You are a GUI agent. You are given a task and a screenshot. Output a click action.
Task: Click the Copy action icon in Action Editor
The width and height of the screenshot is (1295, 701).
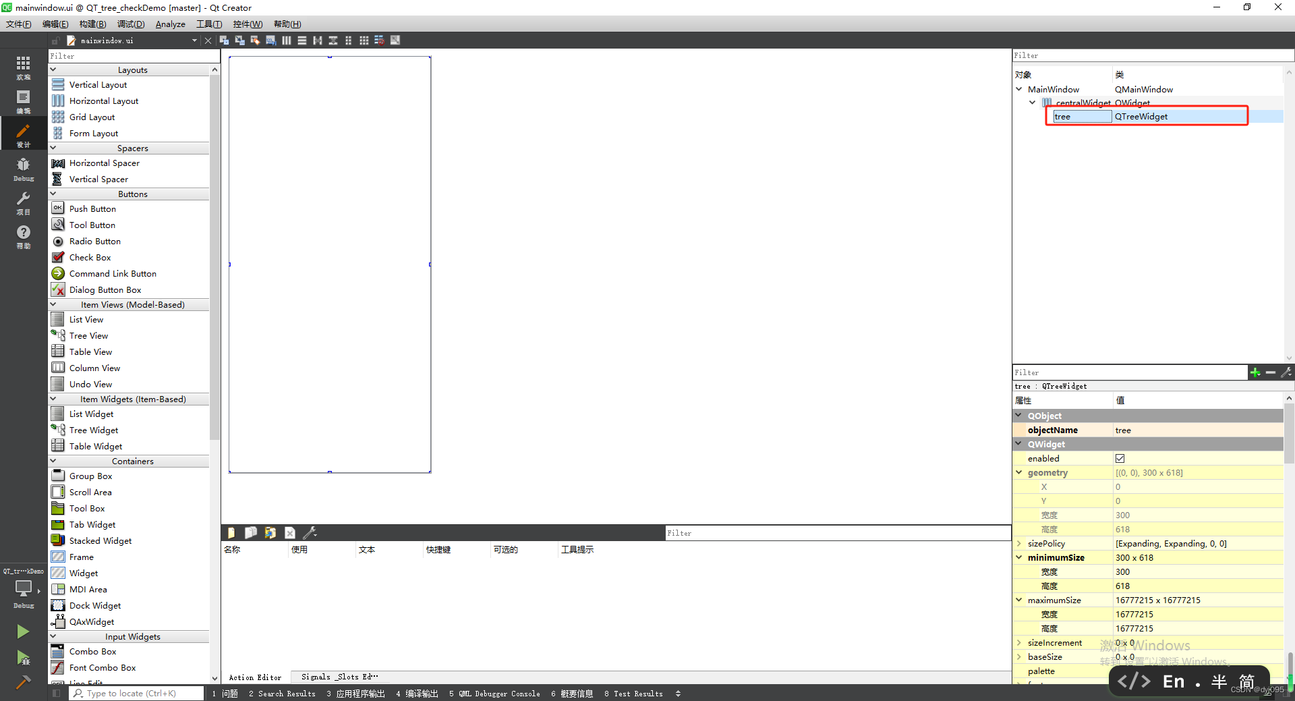point(251,533)
